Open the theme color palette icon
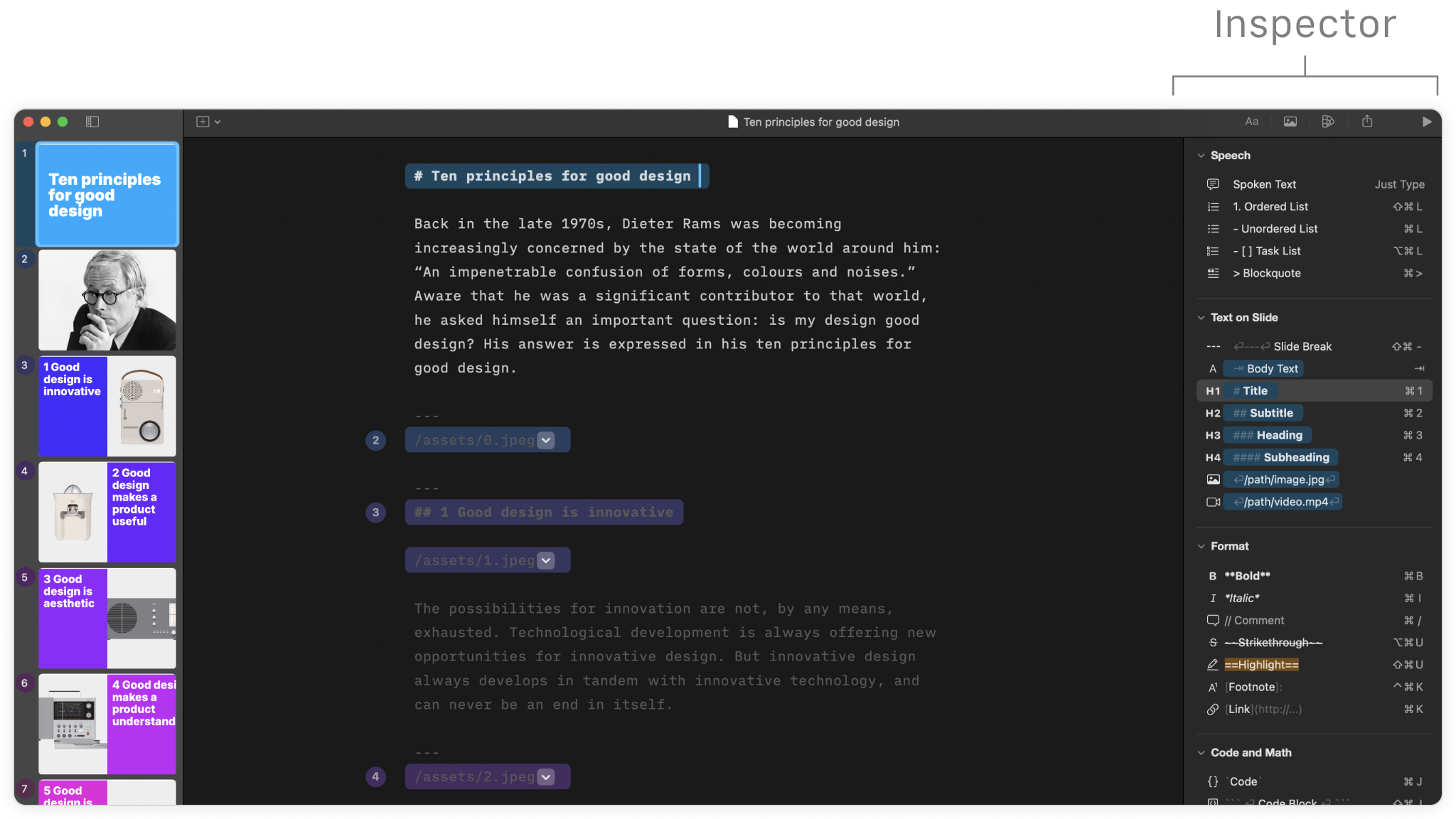The image size is (1456, 819). coord(1329,122)
